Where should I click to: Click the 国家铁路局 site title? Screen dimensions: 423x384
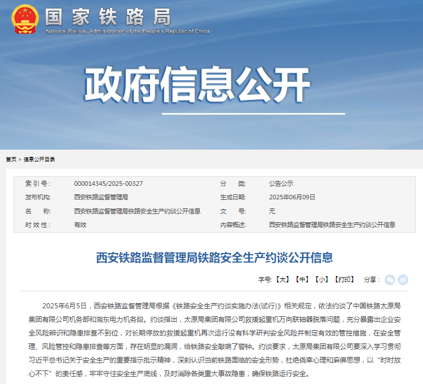pos(107,16)
